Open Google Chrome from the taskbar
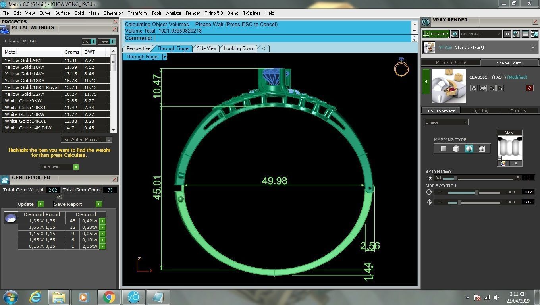 point(109,297)
